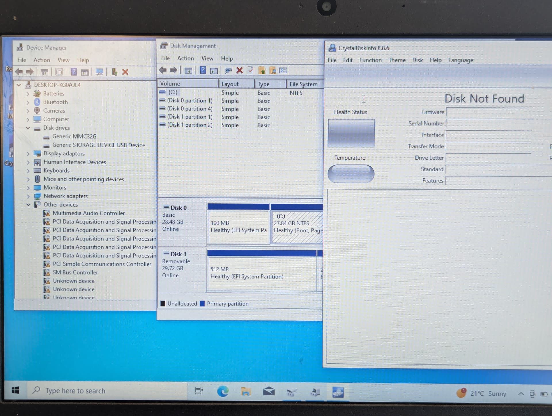Select 27.84 GB NTFS (C:) partition block
Viewport: 552px width, 416px height.
(x=297, y=227)
